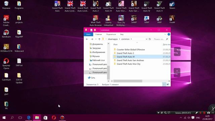Screen dimensions: 215x121
Task: Select Grand Theft Auto San Andreas folder
Action: tap(129, 60)
